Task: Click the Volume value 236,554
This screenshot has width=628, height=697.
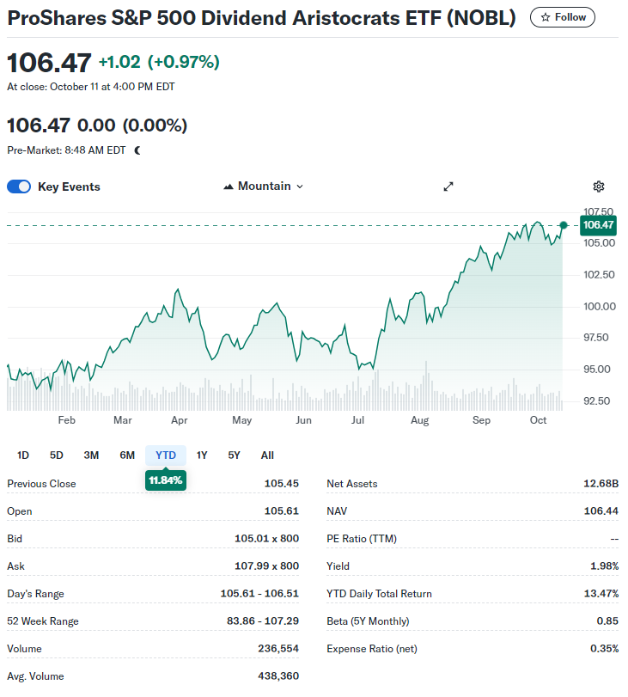Action: [278, 649]
